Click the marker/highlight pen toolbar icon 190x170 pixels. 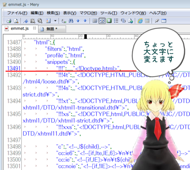[25, 21]
